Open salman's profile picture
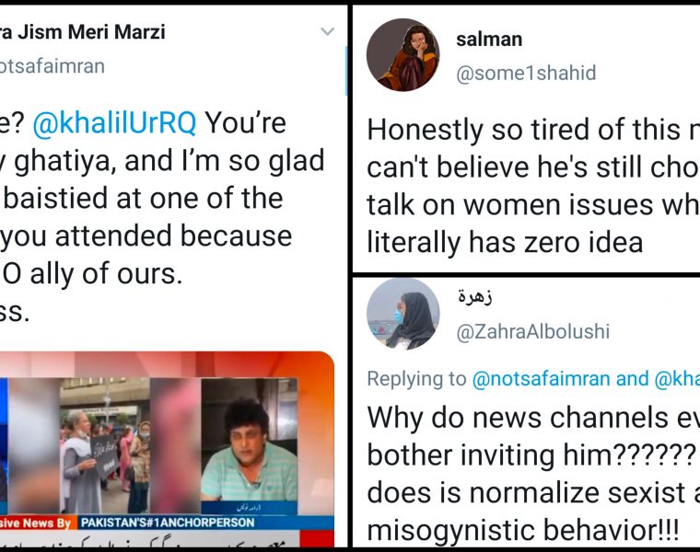Screen dimensions: 700x552 click(402, 54)
